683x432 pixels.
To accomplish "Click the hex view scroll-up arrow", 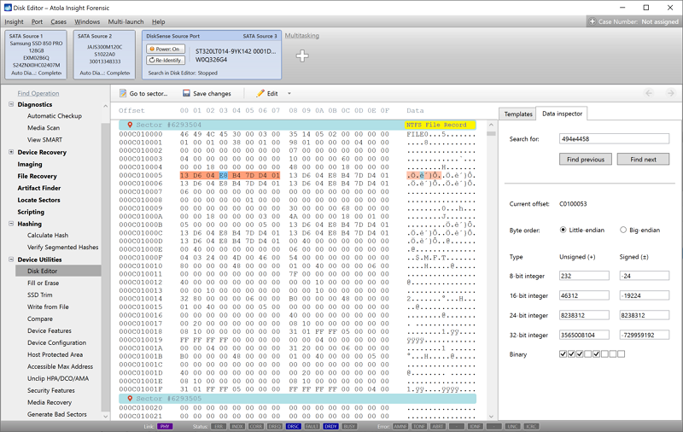I will pos(491,125).
